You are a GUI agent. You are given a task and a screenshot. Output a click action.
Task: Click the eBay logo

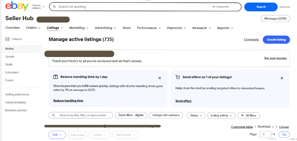click(17, 6)
